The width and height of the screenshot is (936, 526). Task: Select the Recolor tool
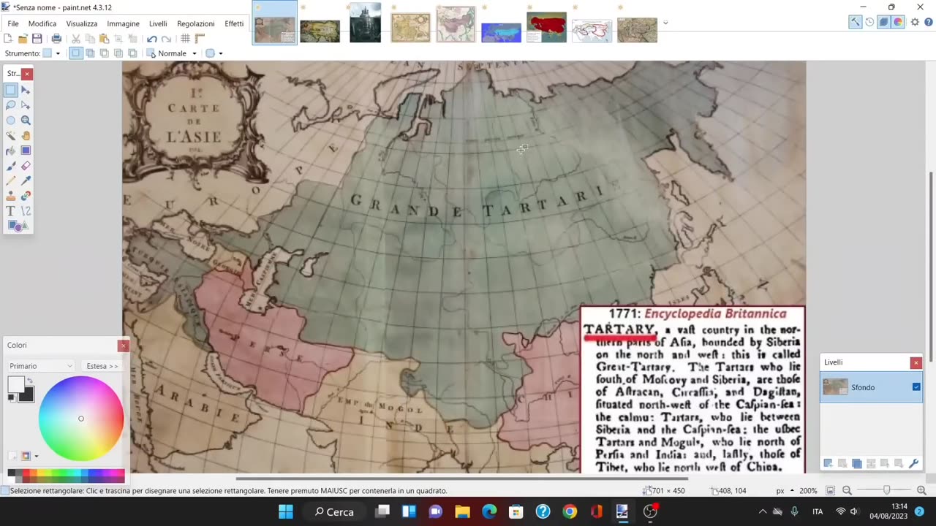[x=26, y=196]
